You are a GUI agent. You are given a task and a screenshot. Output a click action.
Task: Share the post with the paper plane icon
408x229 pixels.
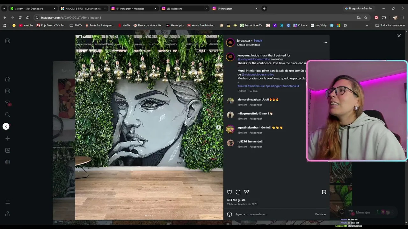pyautogui.click(x=246, y=192)
